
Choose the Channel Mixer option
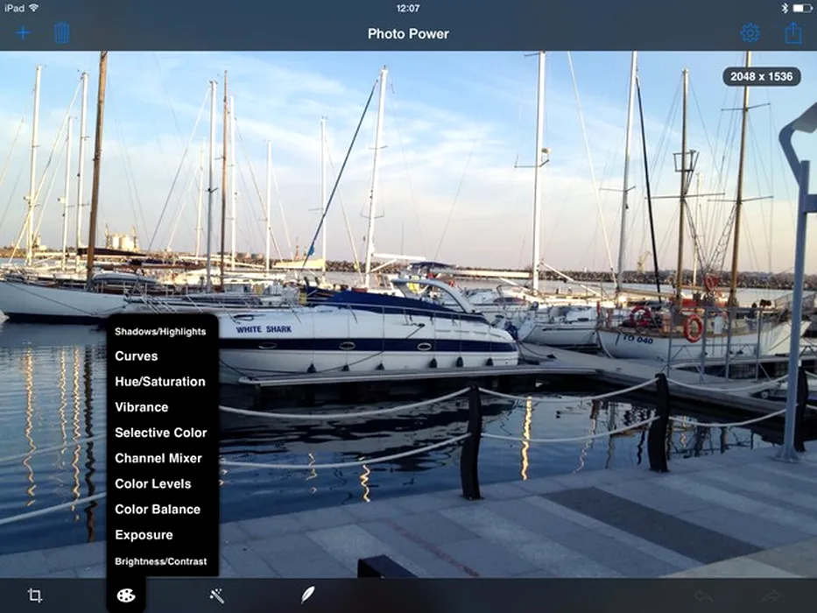tap(158, 458)
